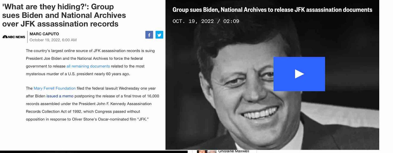Viewport: 393px width, 153px height.
Task: Click the first paragraph about JFK records
Action: (x=90, y=62)
